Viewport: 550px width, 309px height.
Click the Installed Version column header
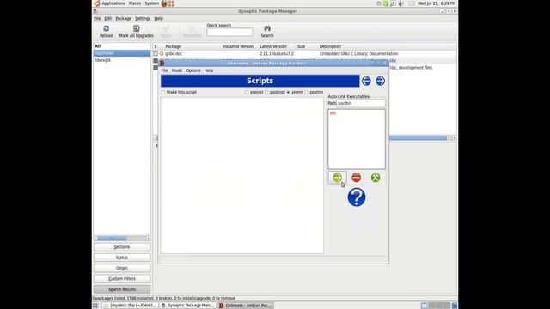coord(239,46)
